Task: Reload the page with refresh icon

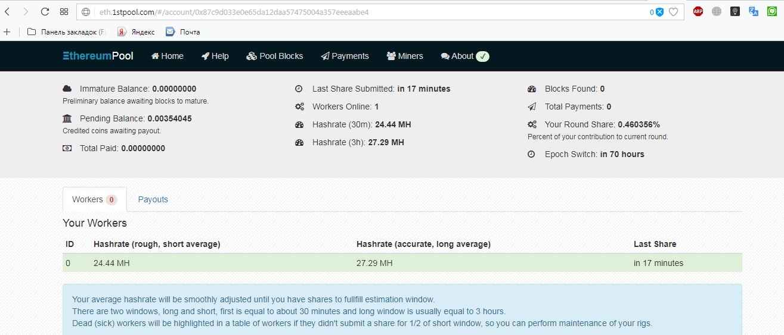Action: point(45,11)
